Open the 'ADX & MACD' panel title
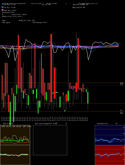 point(8,123)
